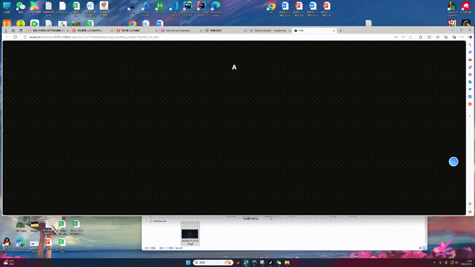Image resolution: width=475 pixels, height=267 pixels.
Task: Select the GIF thumbnail in File Explorer
Action: click(x=190, y=234)
